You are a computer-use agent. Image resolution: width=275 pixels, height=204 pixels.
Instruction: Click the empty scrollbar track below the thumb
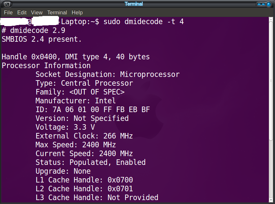(x=271, y=169)
